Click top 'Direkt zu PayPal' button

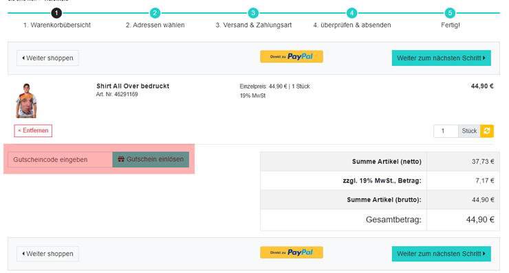pos(292,56)
